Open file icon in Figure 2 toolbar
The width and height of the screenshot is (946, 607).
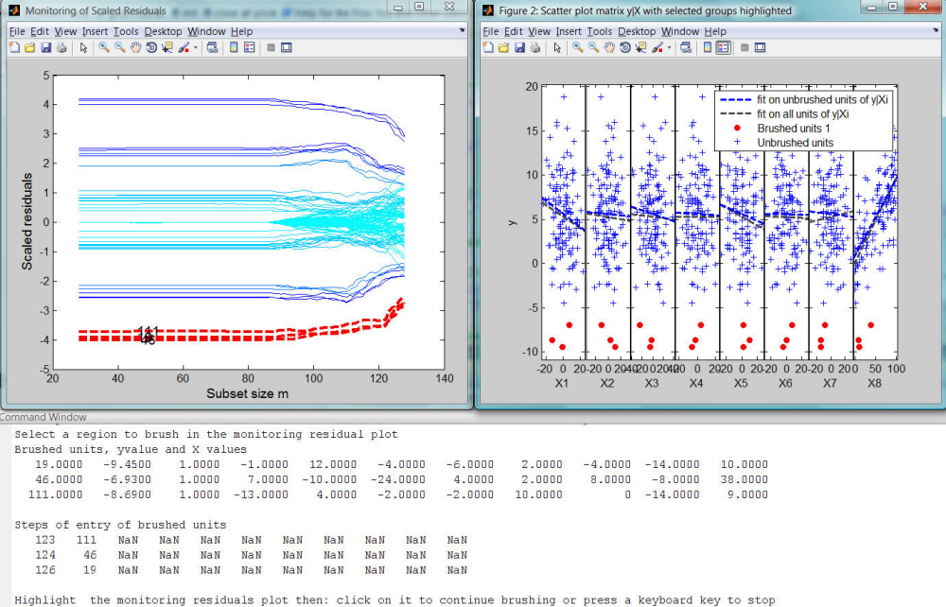click(x=503, y=47)
